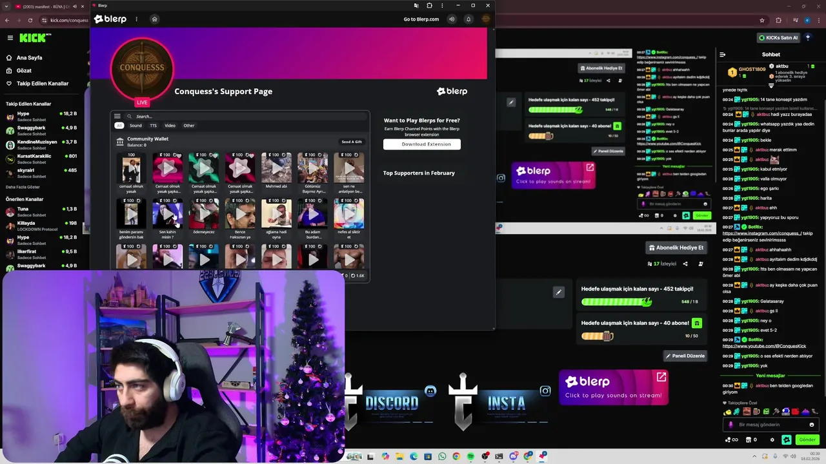Select the TTS filter tab
Viewport: 826px width, 464px height.
click(153, 126)
